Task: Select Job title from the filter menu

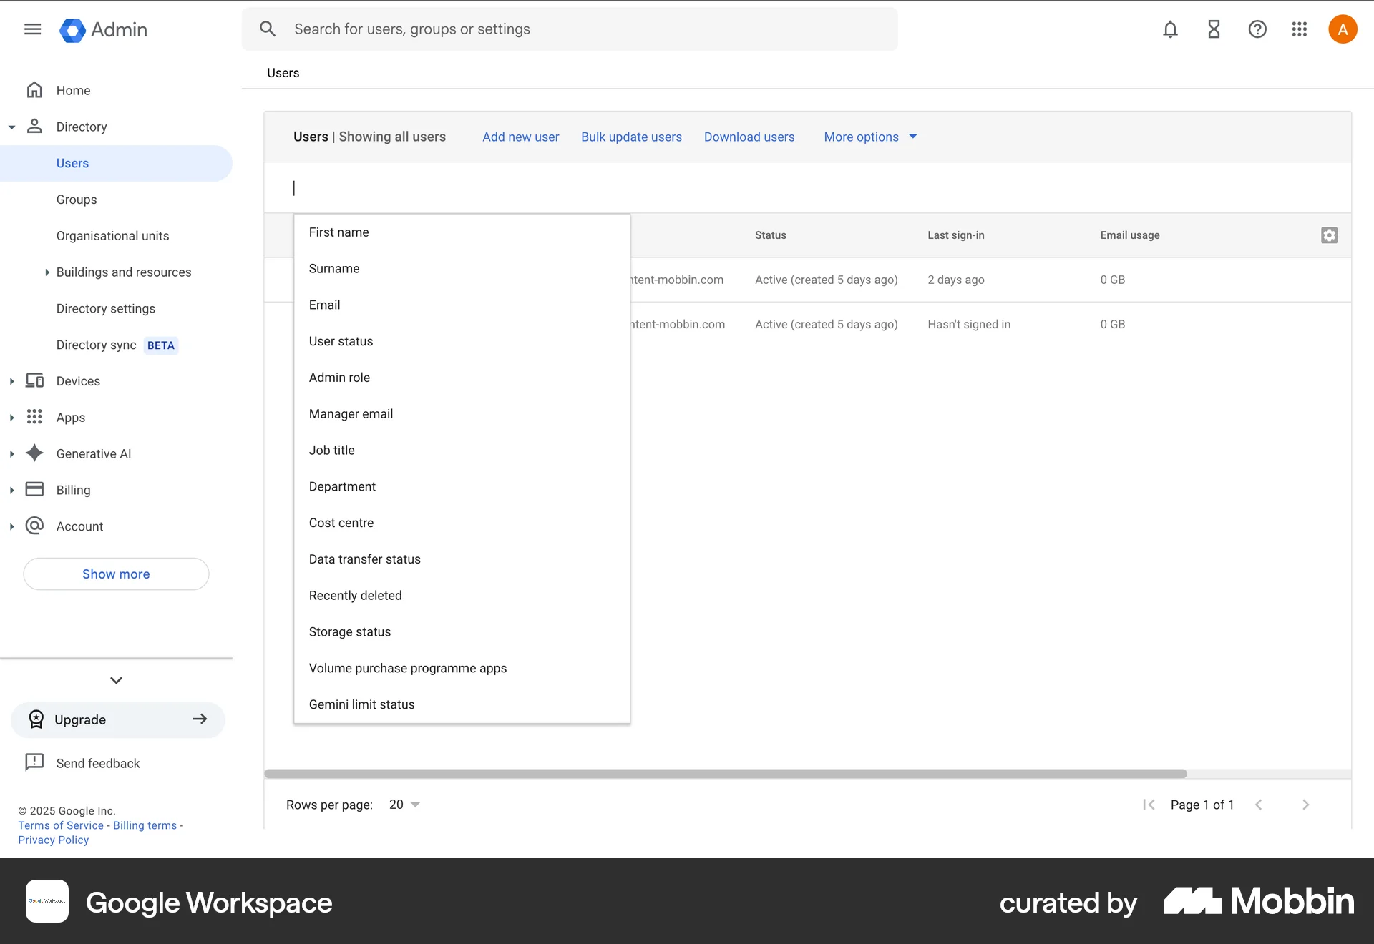Action: click(x=331, y=450)
